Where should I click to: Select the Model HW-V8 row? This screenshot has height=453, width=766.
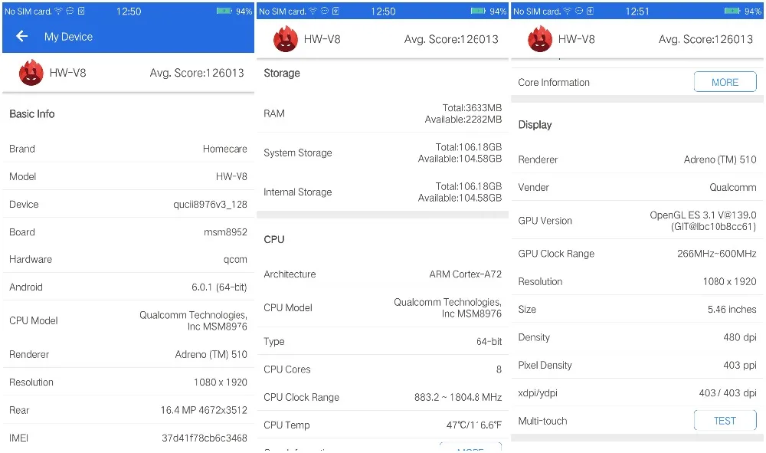tap(128, 176)
